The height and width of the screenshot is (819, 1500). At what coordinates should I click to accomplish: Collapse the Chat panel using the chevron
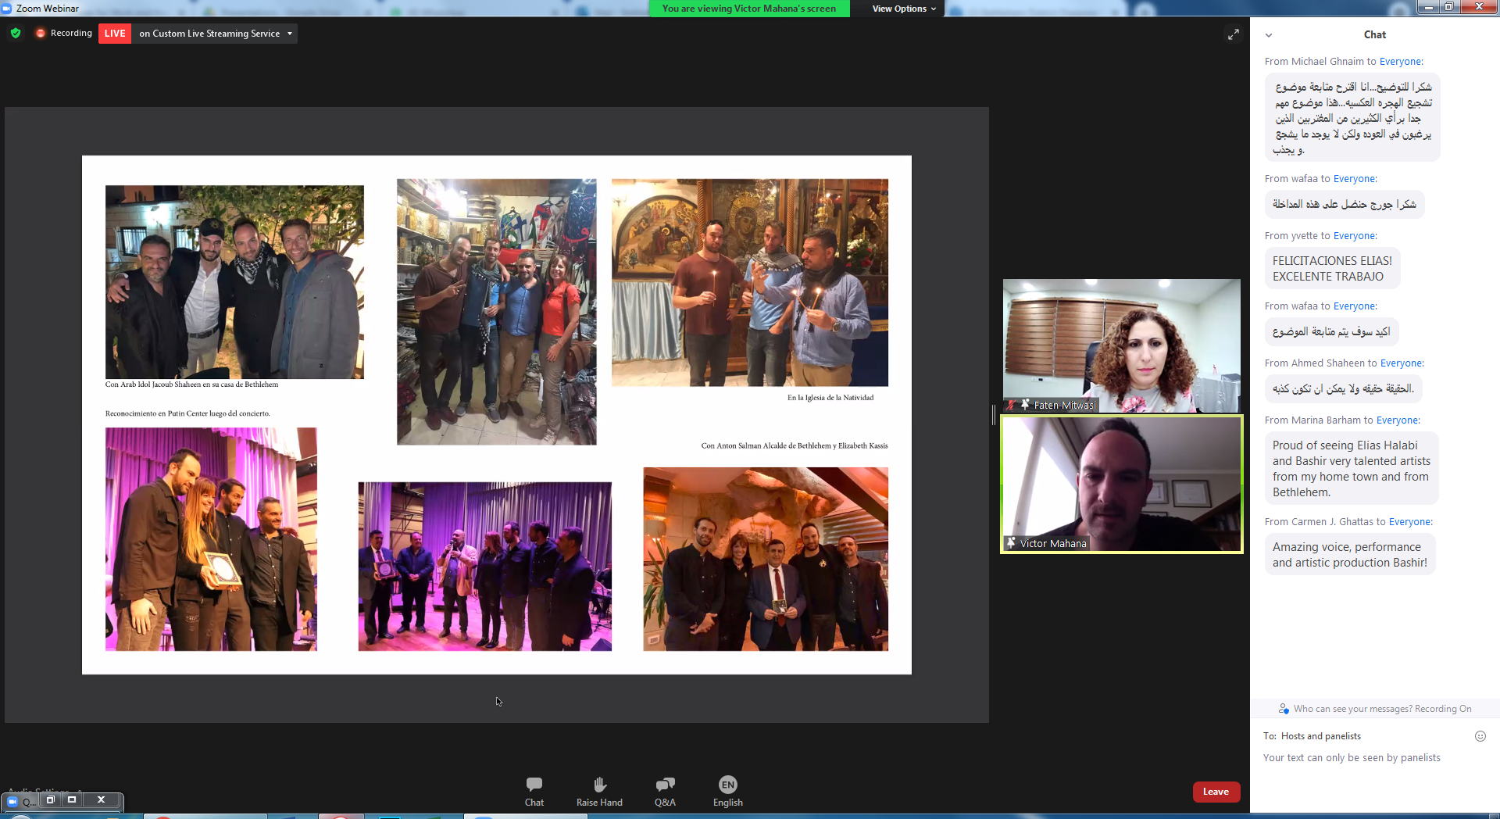pyautogui.click(x=1269, y=35)
